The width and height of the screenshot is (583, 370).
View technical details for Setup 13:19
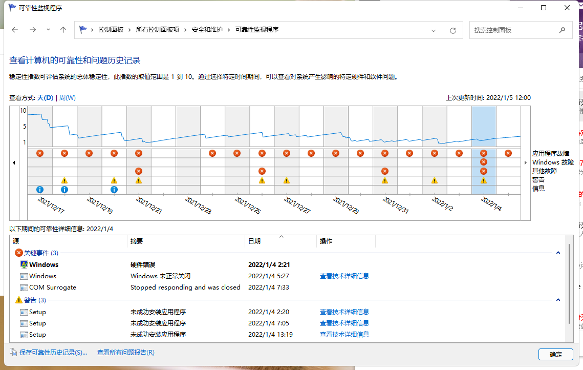click(344, 334)
